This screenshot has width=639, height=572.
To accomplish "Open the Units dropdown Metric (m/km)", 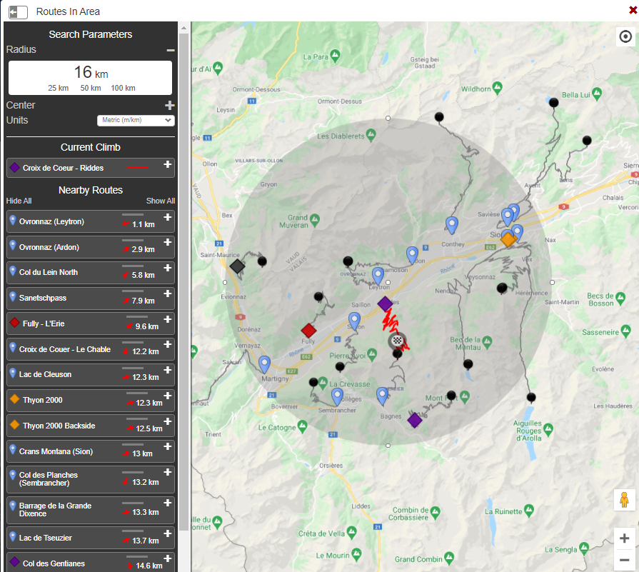I will click(x=136, y=120).
